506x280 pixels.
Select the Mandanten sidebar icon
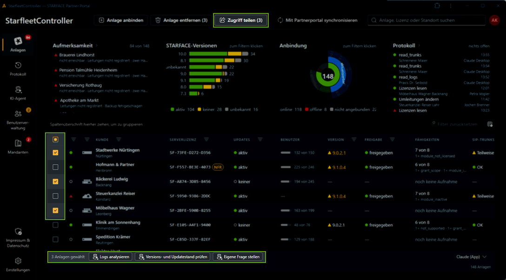tap(18, 147)
